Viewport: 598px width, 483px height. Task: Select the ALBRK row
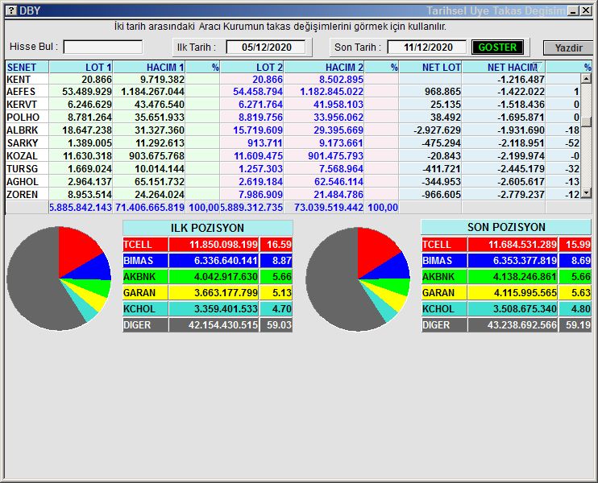[x=293, y=130]
